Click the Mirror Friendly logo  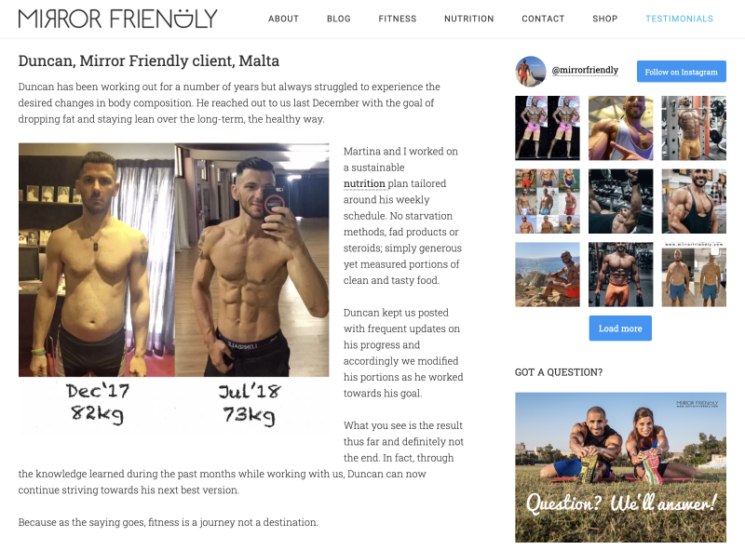(118, 19)
